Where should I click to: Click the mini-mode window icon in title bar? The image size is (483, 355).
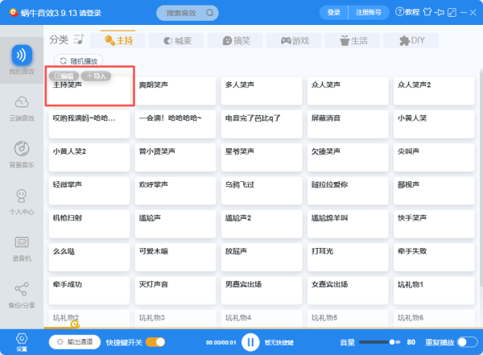[x=452, y=13]
